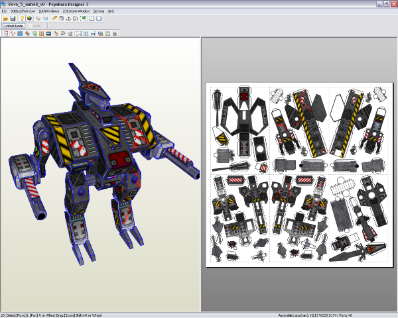Click the gray cylinder icon in toolbar
Image resolution: width=398 pixels, height=318 pixels.
(61, 19)
